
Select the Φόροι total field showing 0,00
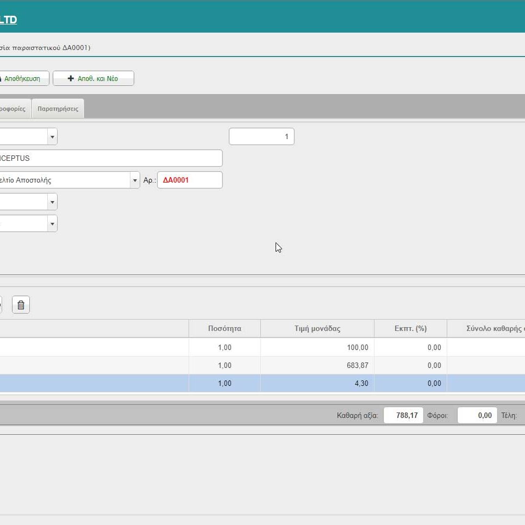[x=477, y=415]
